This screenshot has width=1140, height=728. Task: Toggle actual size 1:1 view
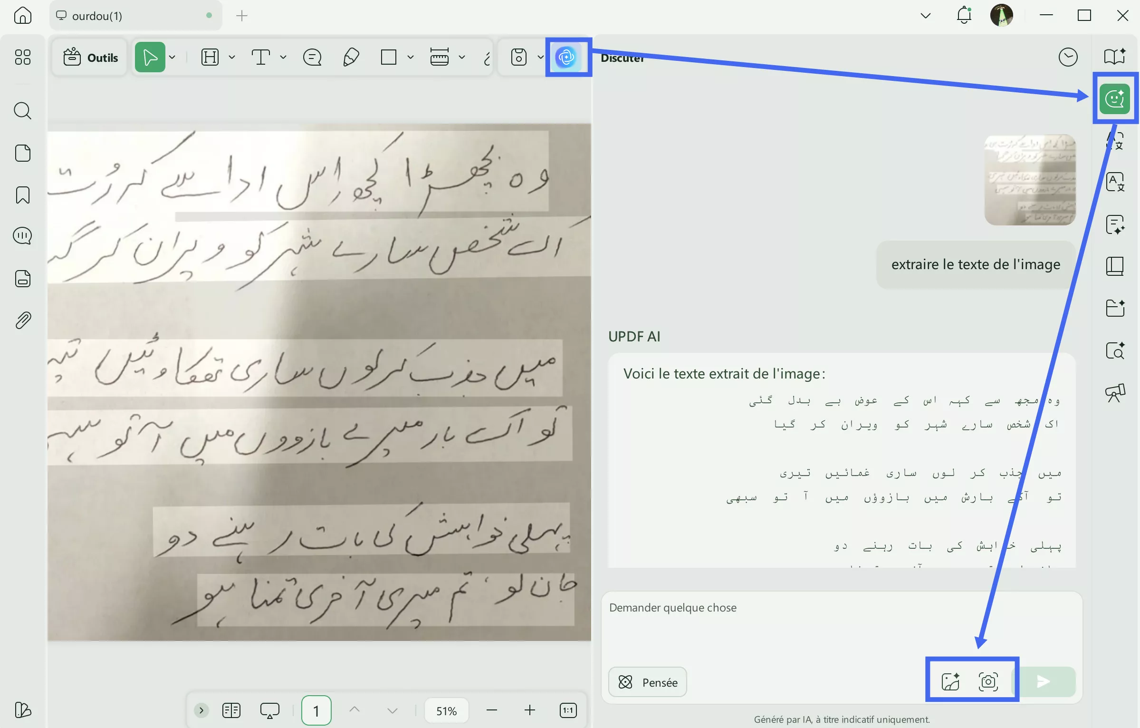tap(568, 710)
